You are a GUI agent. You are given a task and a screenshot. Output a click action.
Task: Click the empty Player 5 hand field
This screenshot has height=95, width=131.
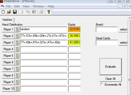point(43,56)
